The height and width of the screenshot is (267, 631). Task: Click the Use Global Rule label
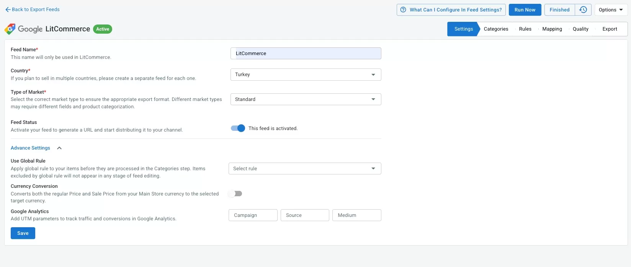coord(28,161)
